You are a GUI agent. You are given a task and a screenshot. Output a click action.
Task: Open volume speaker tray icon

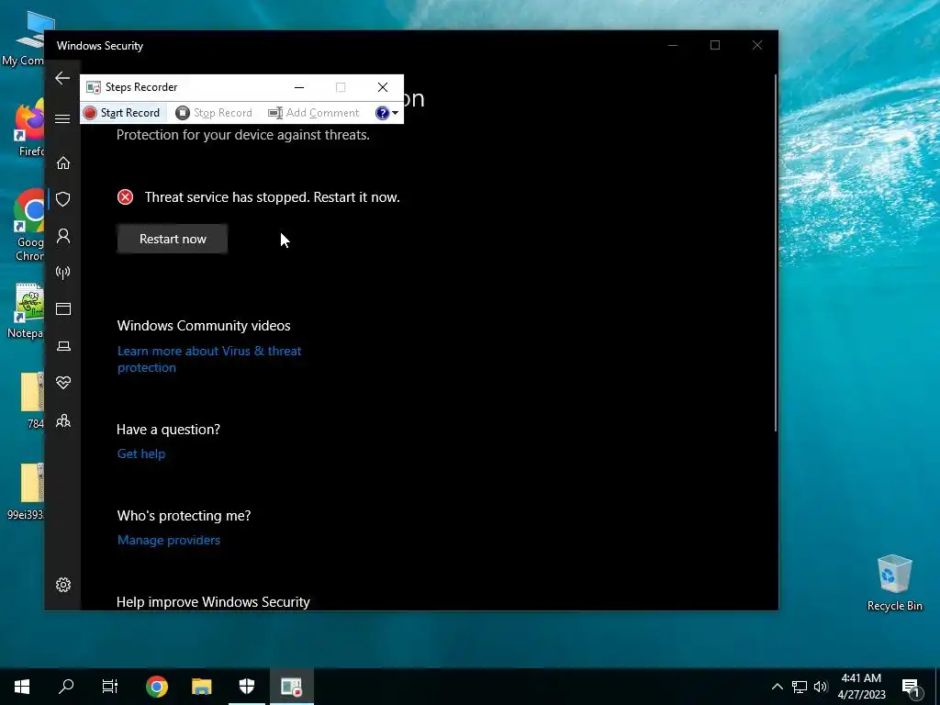tap(821, 687)
